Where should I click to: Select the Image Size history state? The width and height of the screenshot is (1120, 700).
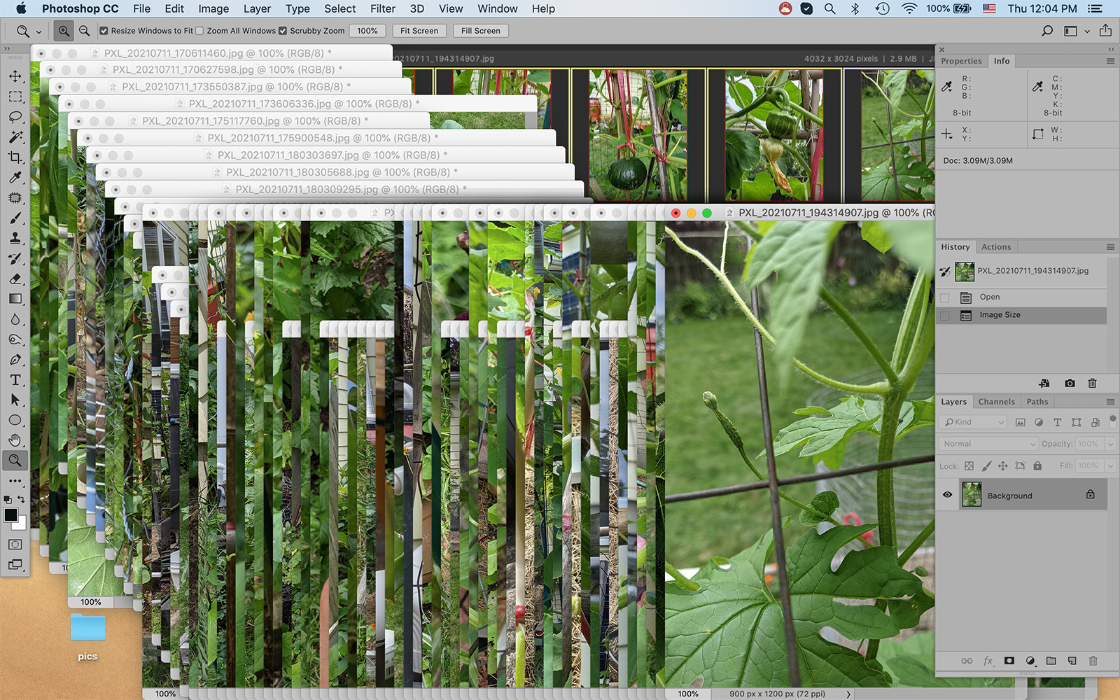1000,315
